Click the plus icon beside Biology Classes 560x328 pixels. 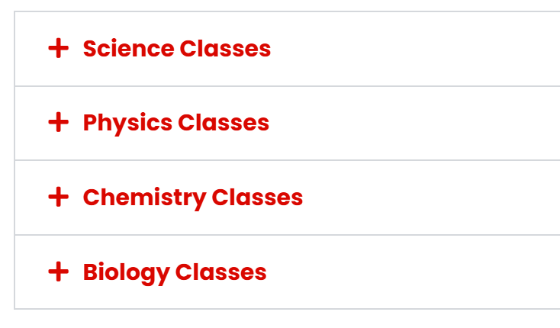58,272
